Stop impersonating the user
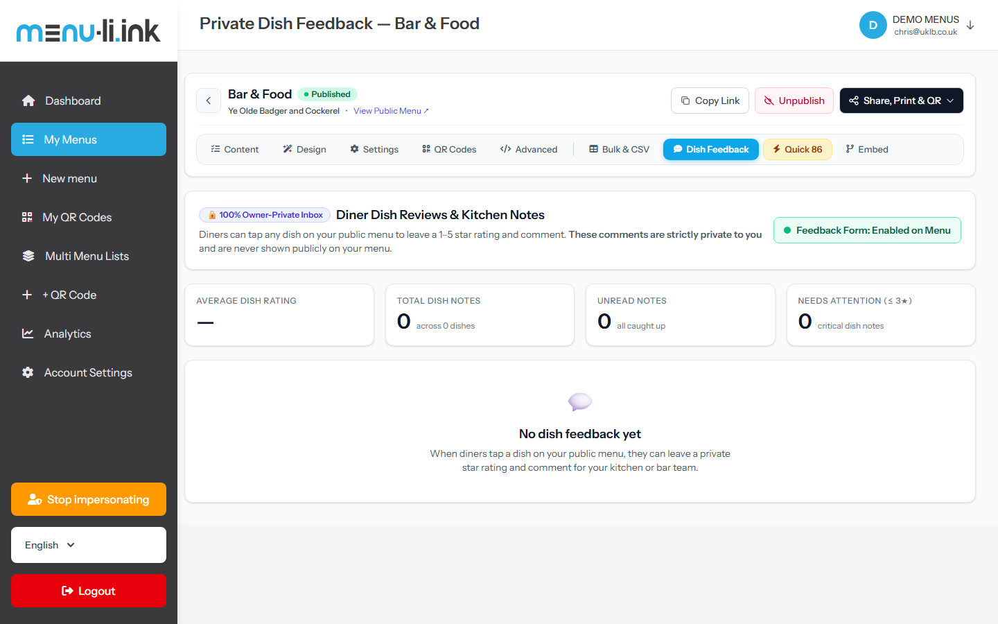Viewport: 998px width, 624px height. pyautogui.click(x=89, y=499)
